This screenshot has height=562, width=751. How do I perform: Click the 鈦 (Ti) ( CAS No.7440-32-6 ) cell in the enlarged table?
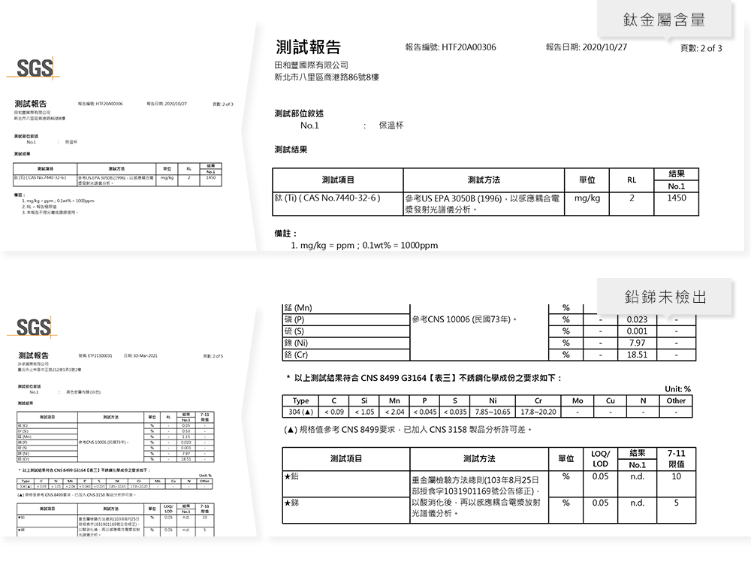(338, 204)
